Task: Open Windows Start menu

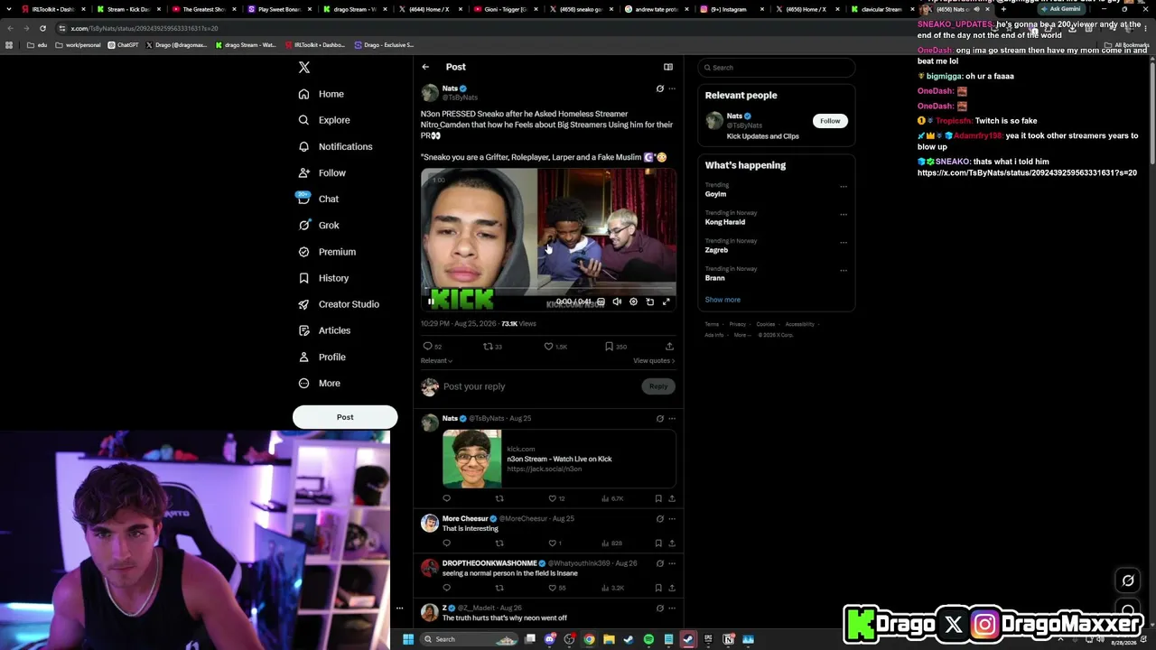Action: 407,639
